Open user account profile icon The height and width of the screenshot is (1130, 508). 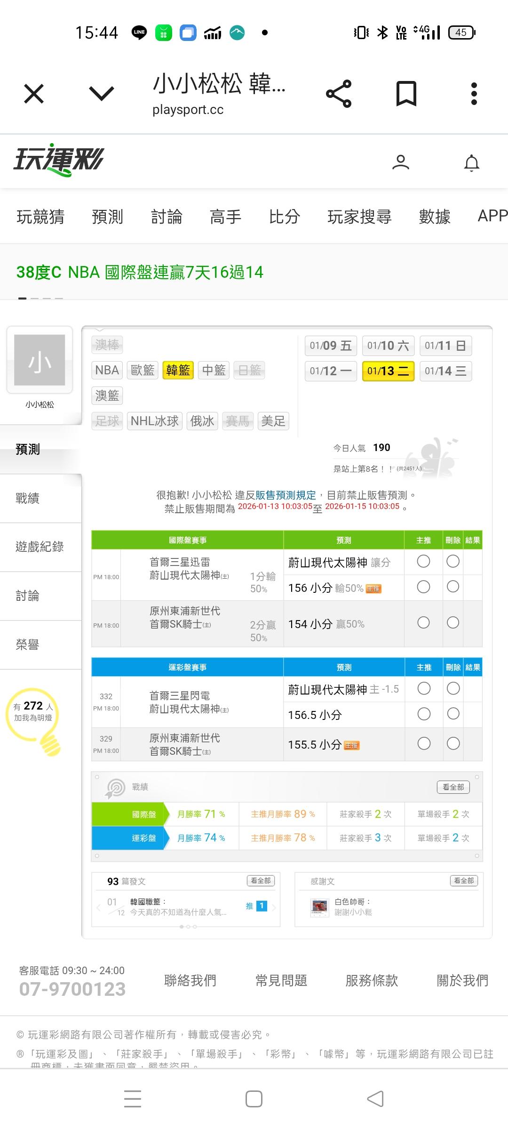point(400,163)
